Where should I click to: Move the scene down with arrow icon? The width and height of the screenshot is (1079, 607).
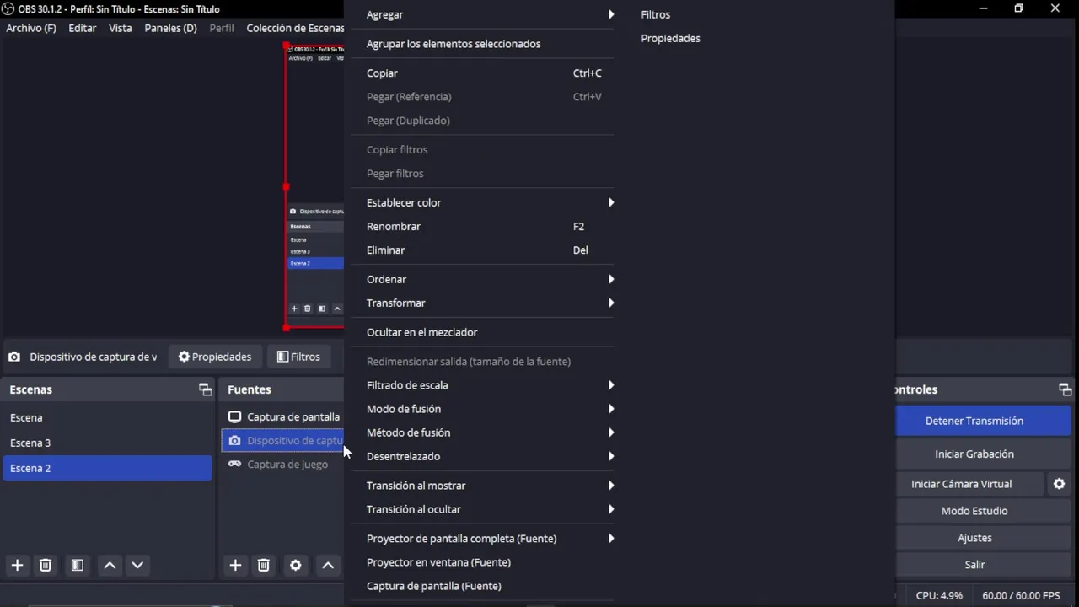pyautogui.click(x=137, y=565)
